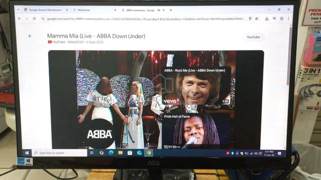Mute audio on the ABBA mamamiya tab
321x180 pixels.
pyautogui.click(x=158, y=10)
